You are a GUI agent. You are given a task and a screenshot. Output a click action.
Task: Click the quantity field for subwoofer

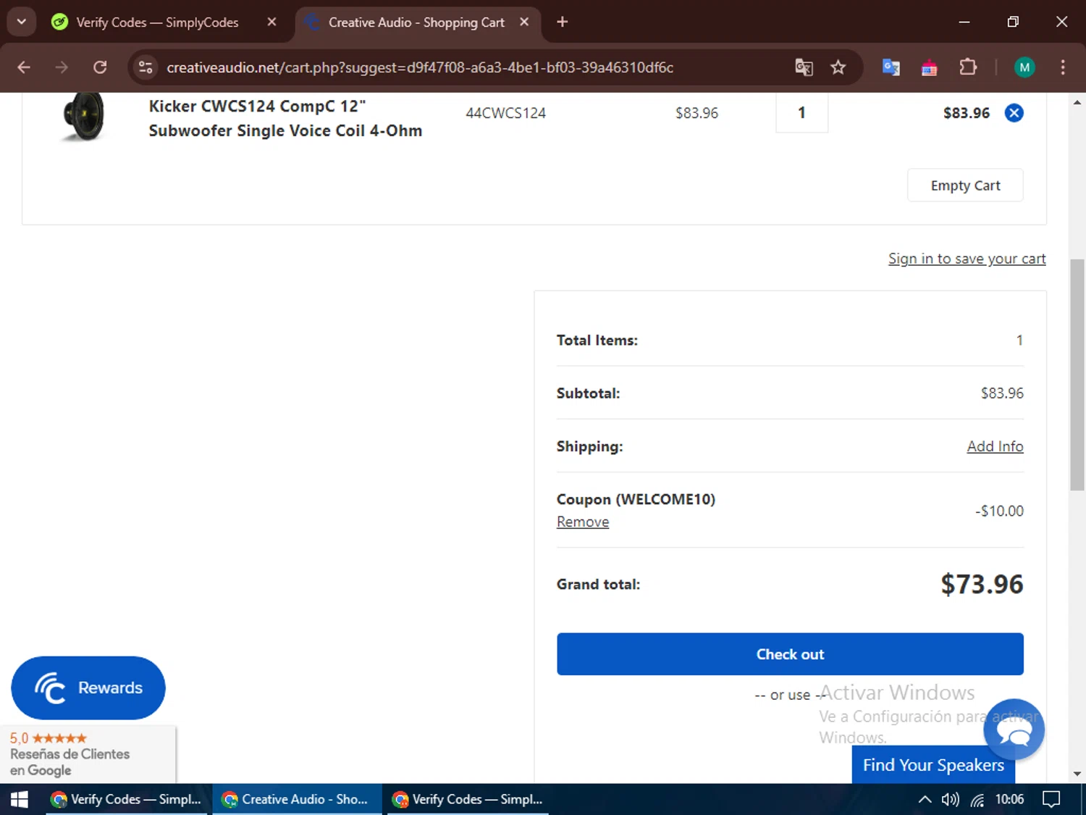(x=801, y=113)
